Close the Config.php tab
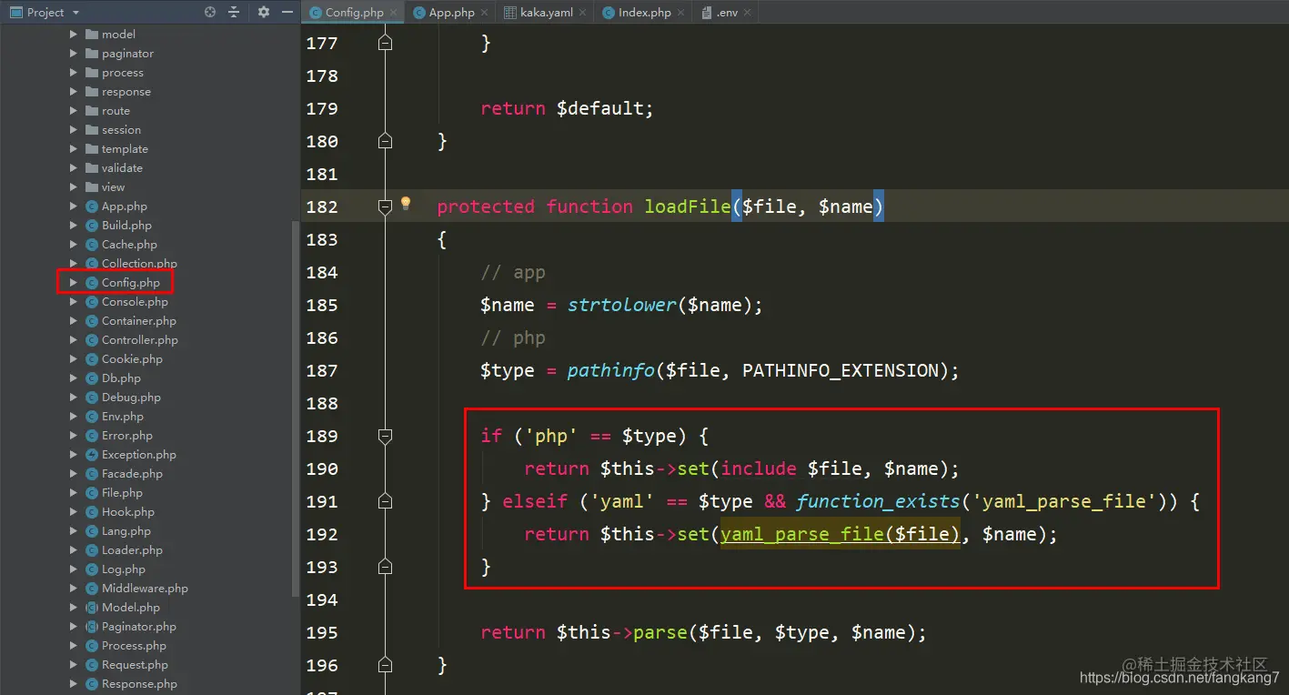Screen dimensions: 1289x695 point(395,13)
